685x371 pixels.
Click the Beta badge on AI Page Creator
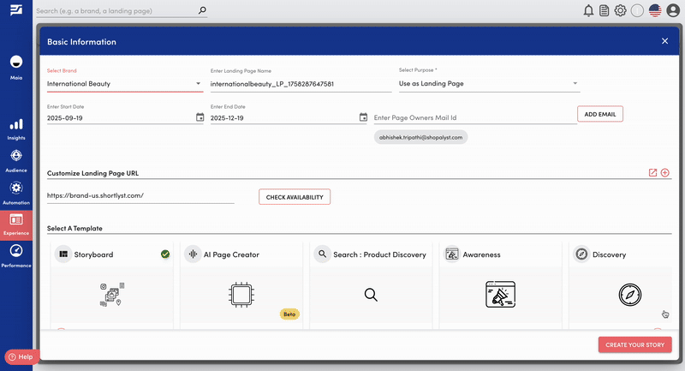(289, 314)
